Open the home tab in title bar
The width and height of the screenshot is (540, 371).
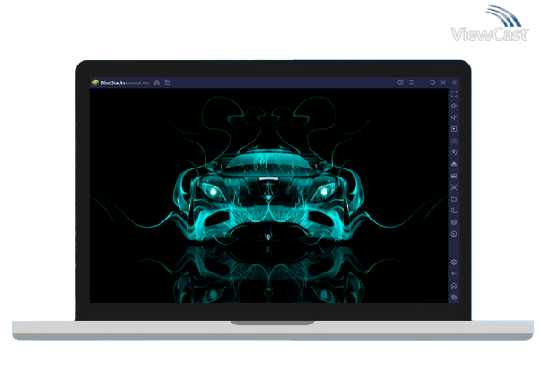157,82
